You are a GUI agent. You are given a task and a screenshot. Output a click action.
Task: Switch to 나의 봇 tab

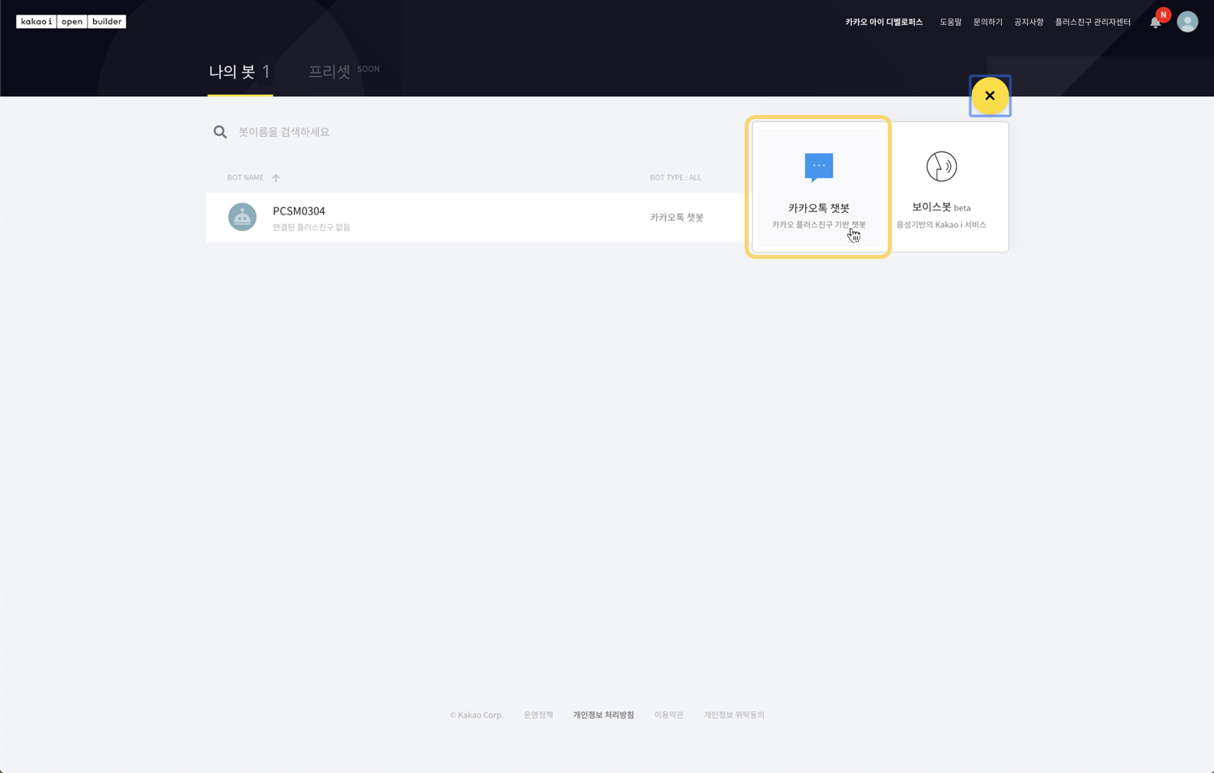[x=240, y=72]
